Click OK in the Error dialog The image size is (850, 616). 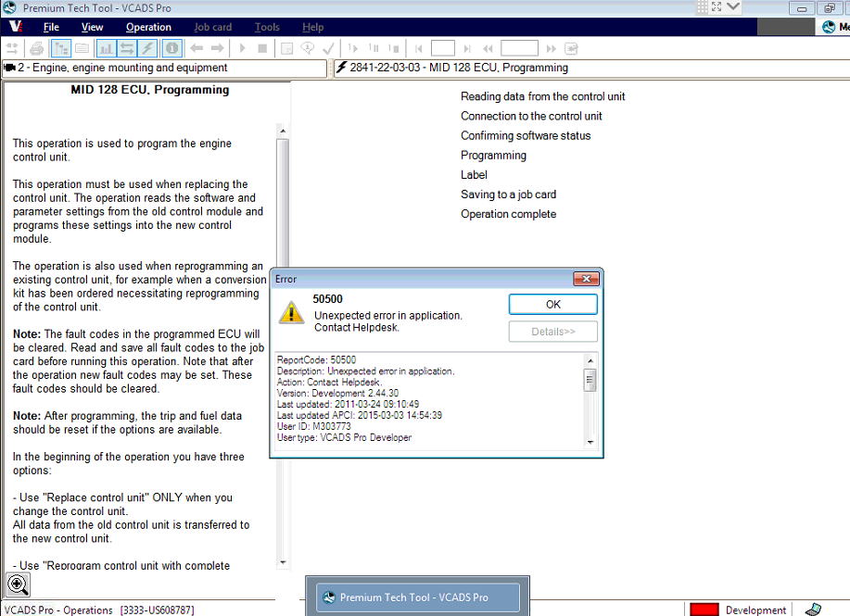(553, 305)
